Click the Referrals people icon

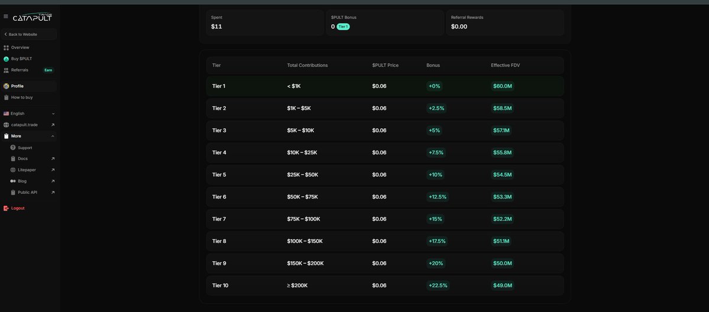point(7,70)
